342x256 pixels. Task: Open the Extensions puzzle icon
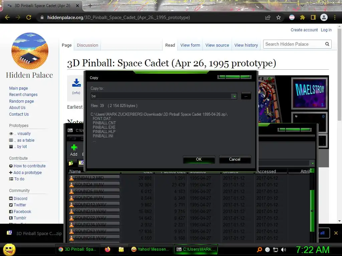click(302, 17)
